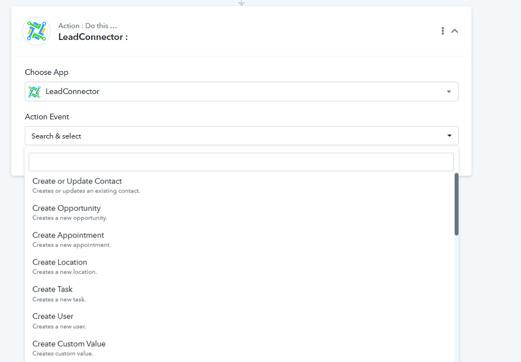Select Create User option
Screen dimensions: 521x362
coord(239,320)
